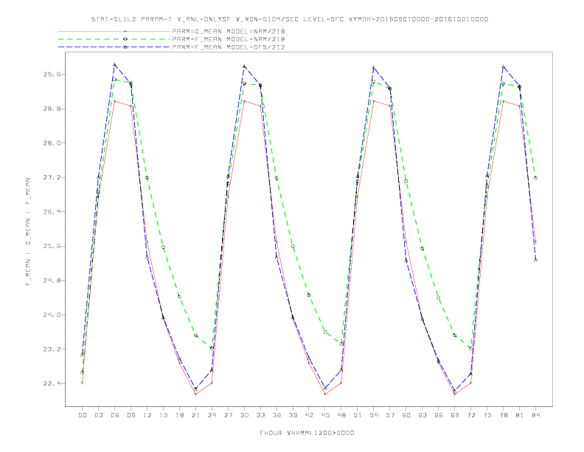Select legend text 'PARM=F_MEAN MODEL=GFS/212'
584x452 pixels.
coord(229,47)
